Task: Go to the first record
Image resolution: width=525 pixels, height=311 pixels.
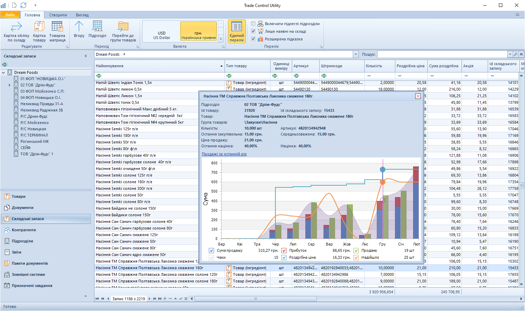Action: (97, 298)
